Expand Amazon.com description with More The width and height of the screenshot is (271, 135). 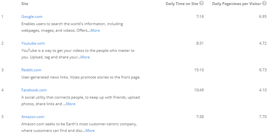[x=90, y=131]
